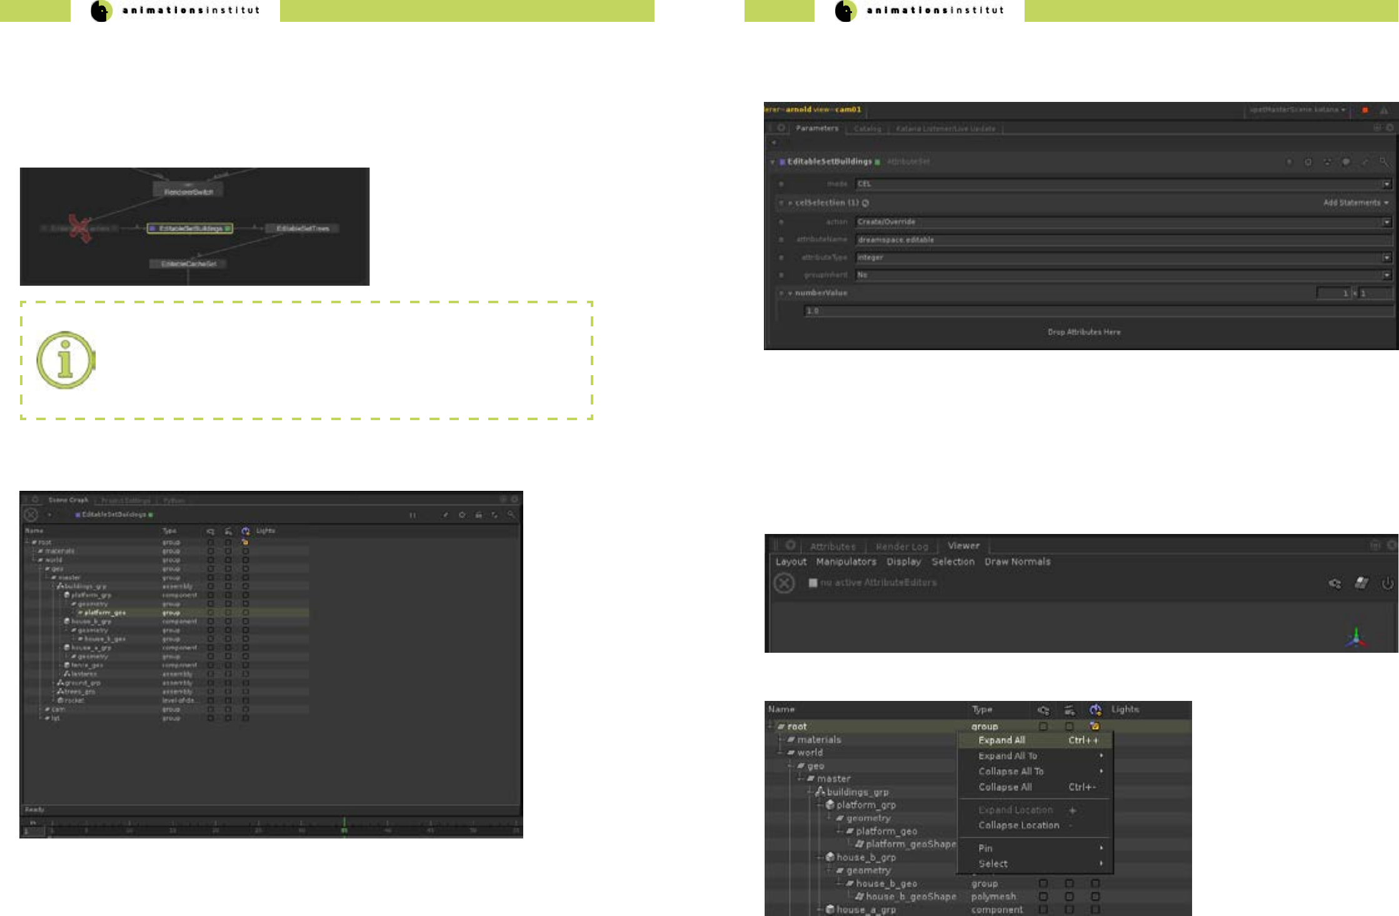Click the pause icon in the Scene Graph toolbar
Image resolution: width=1399 pixels, height=916 pixels.
[x=413, y=515]
